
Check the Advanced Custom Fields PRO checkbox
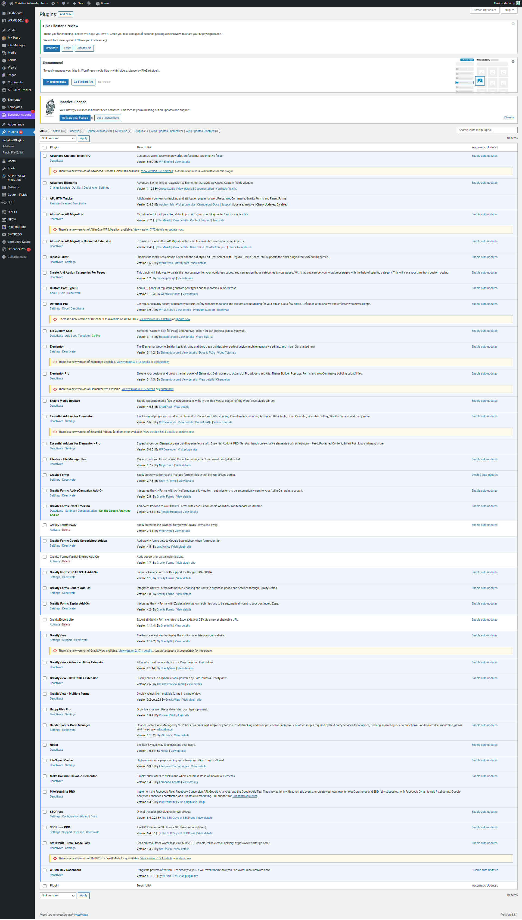click(45, 156)
